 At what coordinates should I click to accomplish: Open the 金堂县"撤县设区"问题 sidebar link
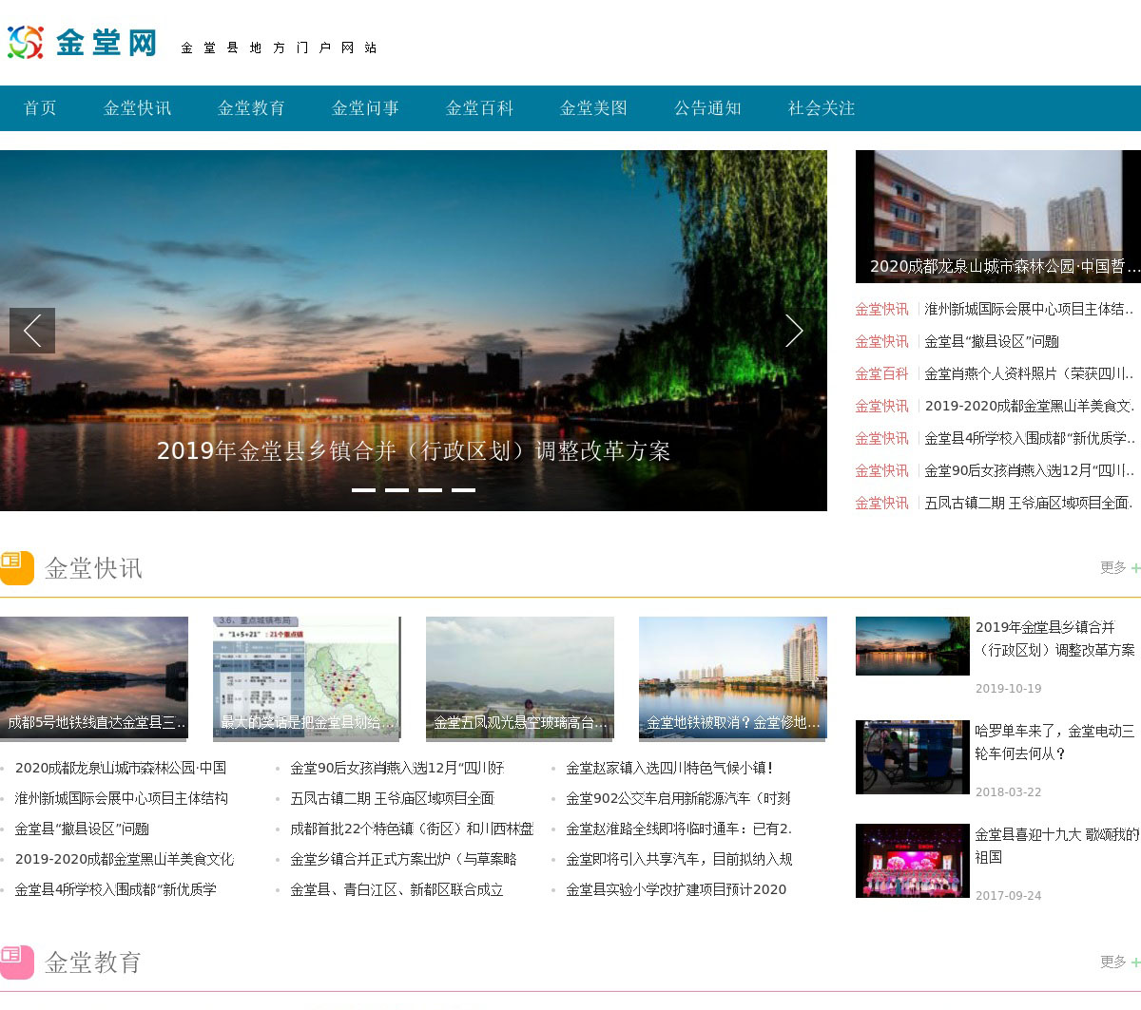(992, 341)
